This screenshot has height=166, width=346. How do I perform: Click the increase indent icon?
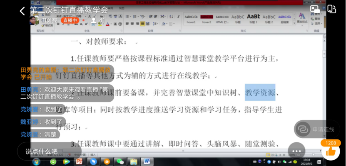pos(156,17)
